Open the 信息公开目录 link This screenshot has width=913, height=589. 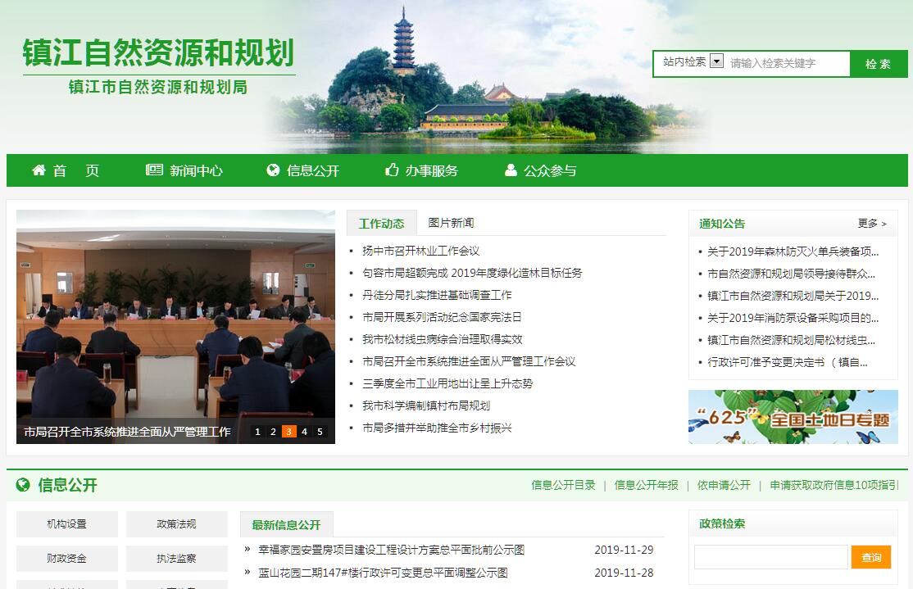point(563,485)
